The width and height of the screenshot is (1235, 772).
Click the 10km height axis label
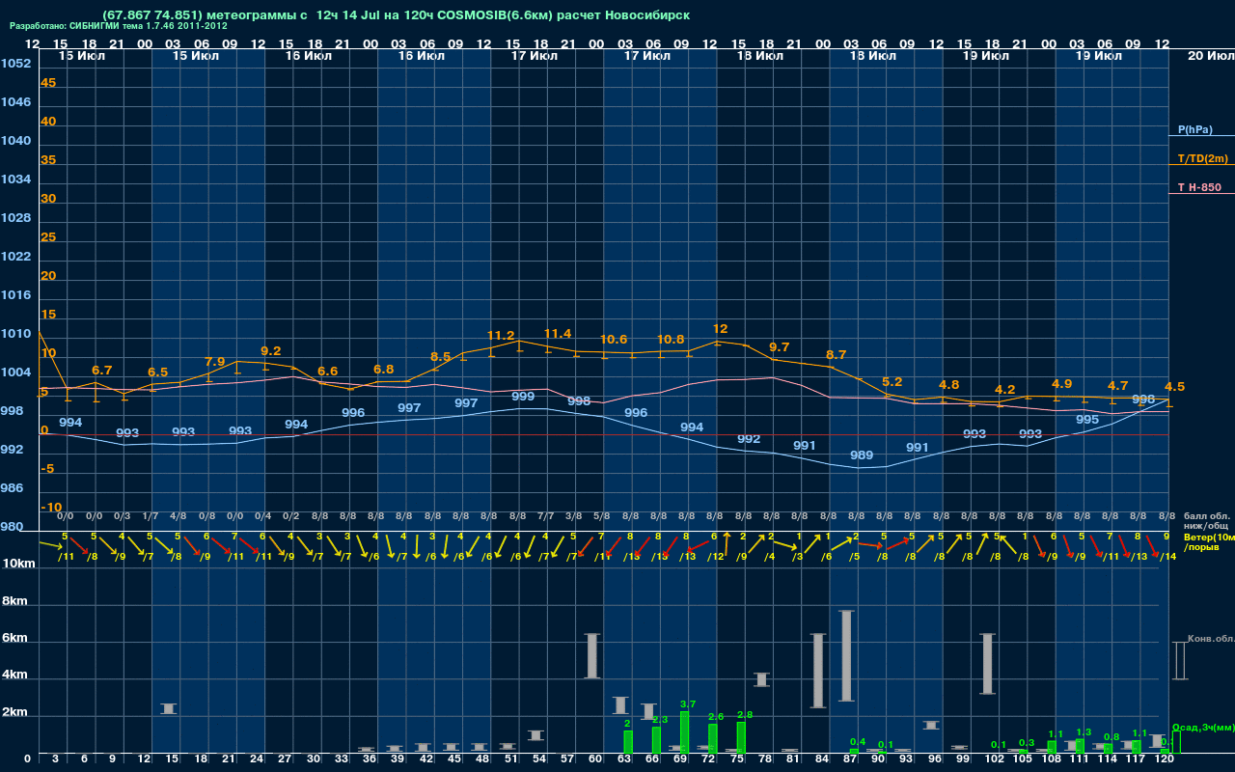(x=19, y=564)
